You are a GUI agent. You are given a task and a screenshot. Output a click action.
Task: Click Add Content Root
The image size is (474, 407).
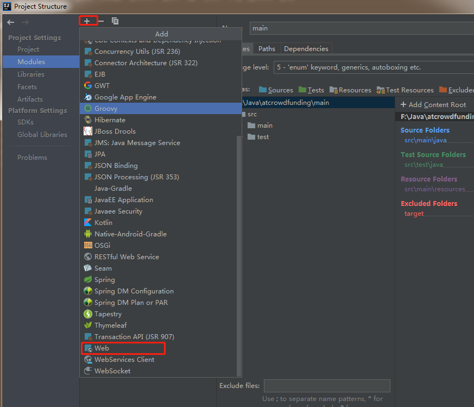[433, 105]
